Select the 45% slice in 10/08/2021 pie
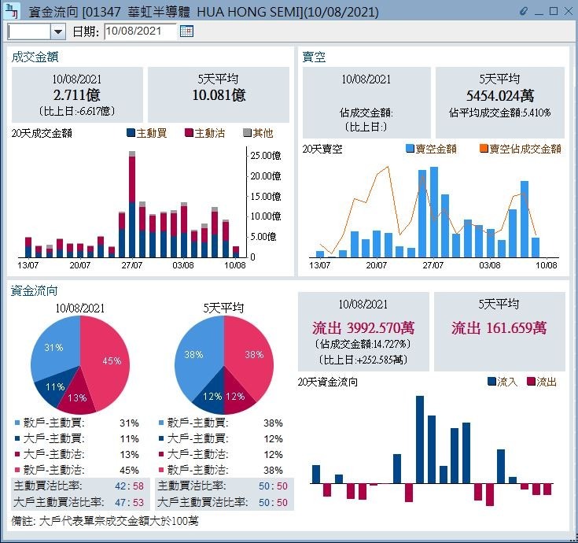 (106, 362)
